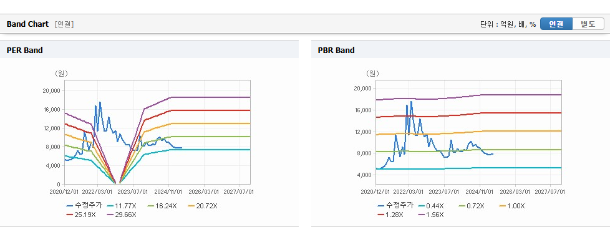Switch to the 별도 view button
Viewport: 610px width, 227px height.
[588, 24]
